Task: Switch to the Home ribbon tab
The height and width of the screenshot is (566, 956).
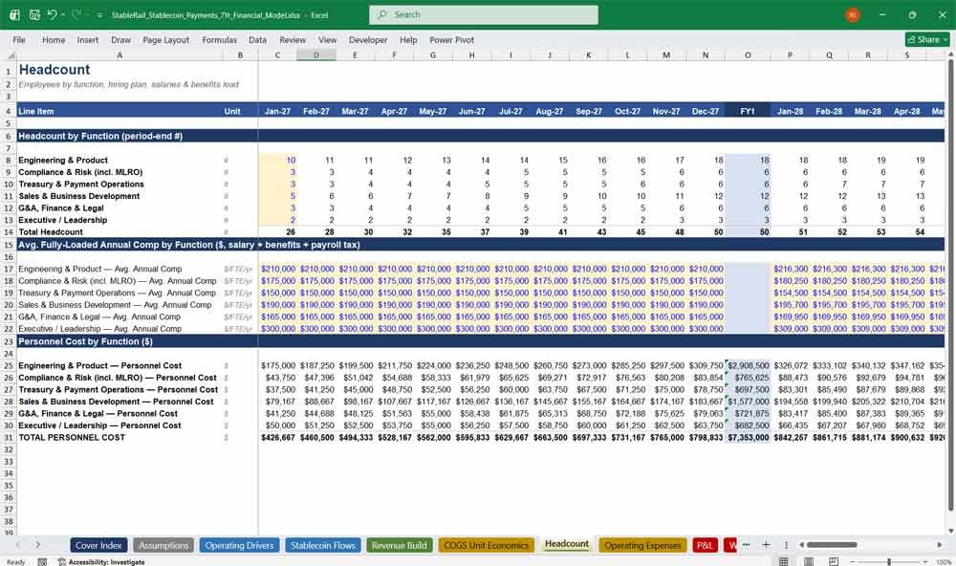Action: [x=54, y=39]
